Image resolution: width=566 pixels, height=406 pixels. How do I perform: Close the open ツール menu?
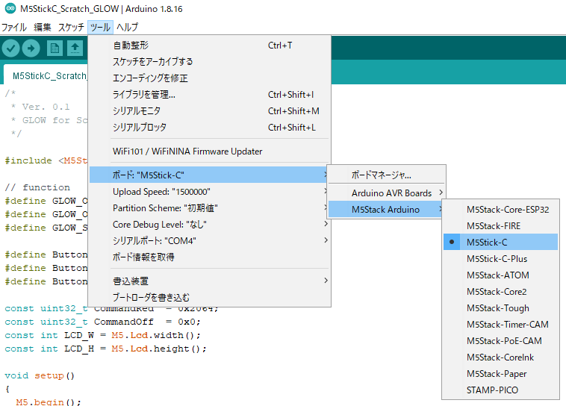click(x=100, y=27)
